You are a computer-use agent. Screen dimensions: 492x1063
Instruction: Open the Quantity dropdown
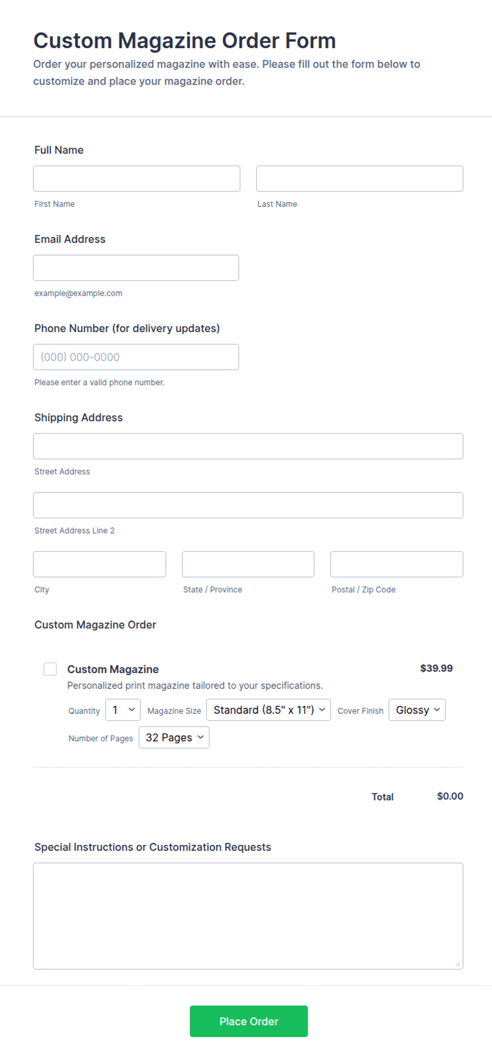pos(123,710)
